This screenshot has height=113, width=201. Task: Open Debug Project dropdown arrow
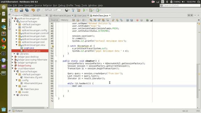pos(94,10)
